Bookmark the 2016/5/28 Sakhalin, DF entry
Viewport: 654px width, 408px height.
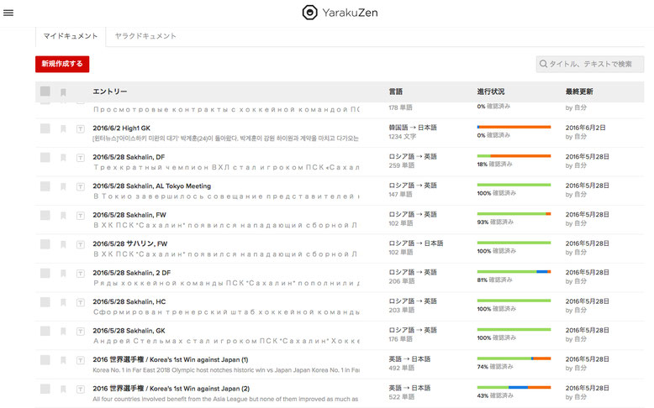click(x=63, y=158)
